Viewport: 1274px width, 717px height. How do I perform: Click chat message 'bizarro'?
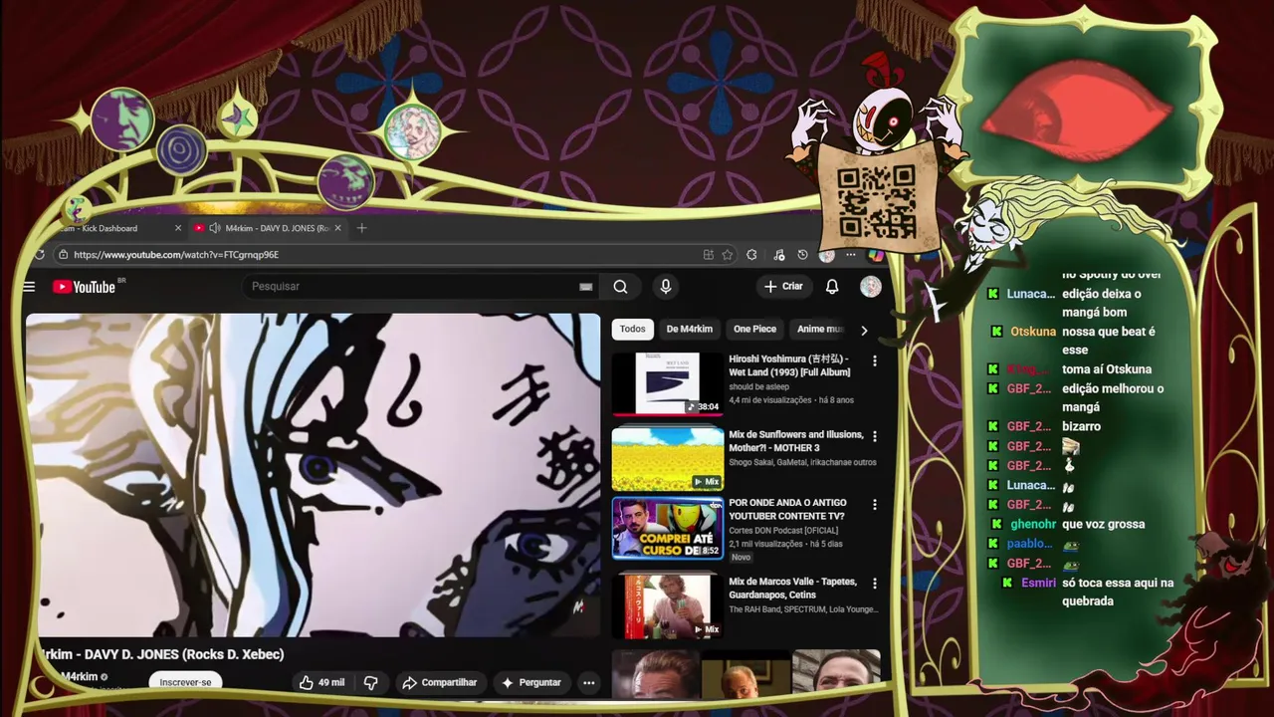[x=1081, y=426]
